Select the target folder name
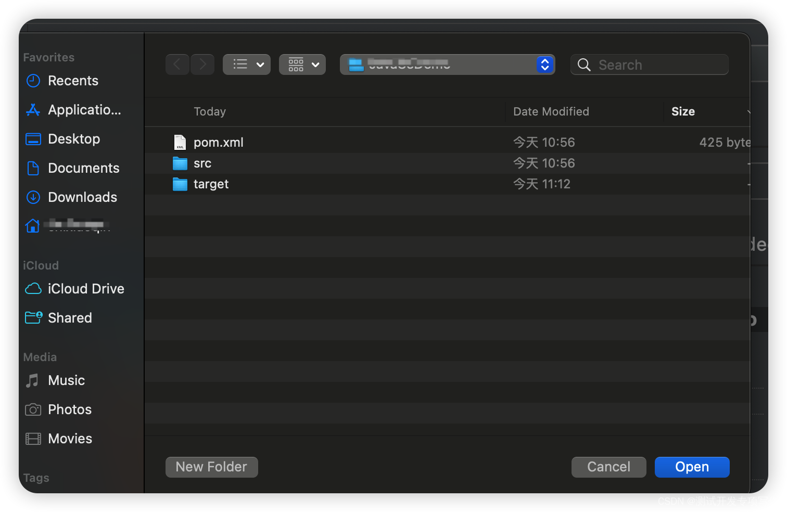Screen dimensions: 787x512 (x=211, y=184)
